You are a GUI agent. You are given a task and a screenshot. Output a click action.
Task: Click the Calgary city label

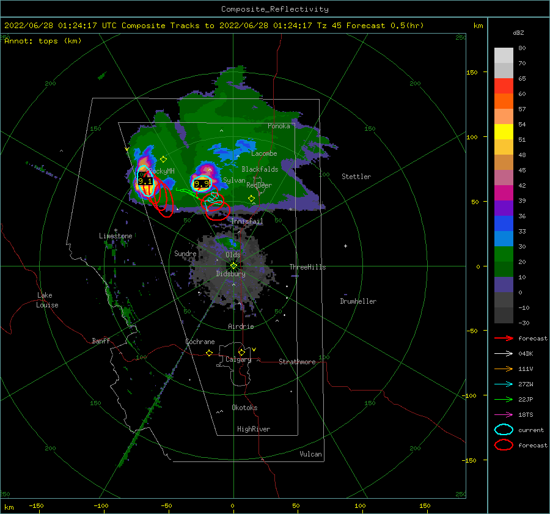[x=238, y=359]
